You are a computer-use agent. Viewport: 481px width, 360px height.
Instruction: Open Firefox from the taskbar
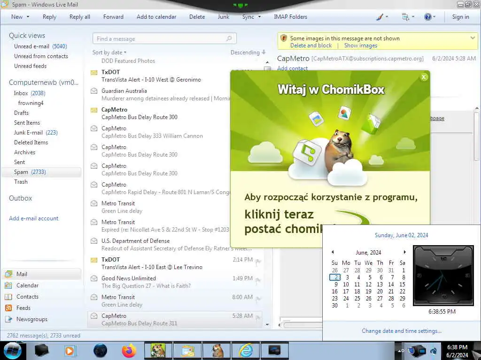click(x=129, y=351)
